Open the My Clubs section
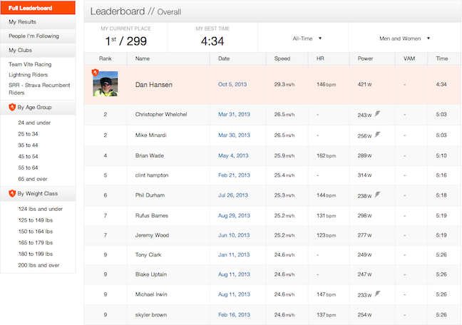The height and width of the screenshot is (325, 462). [38, 50]
